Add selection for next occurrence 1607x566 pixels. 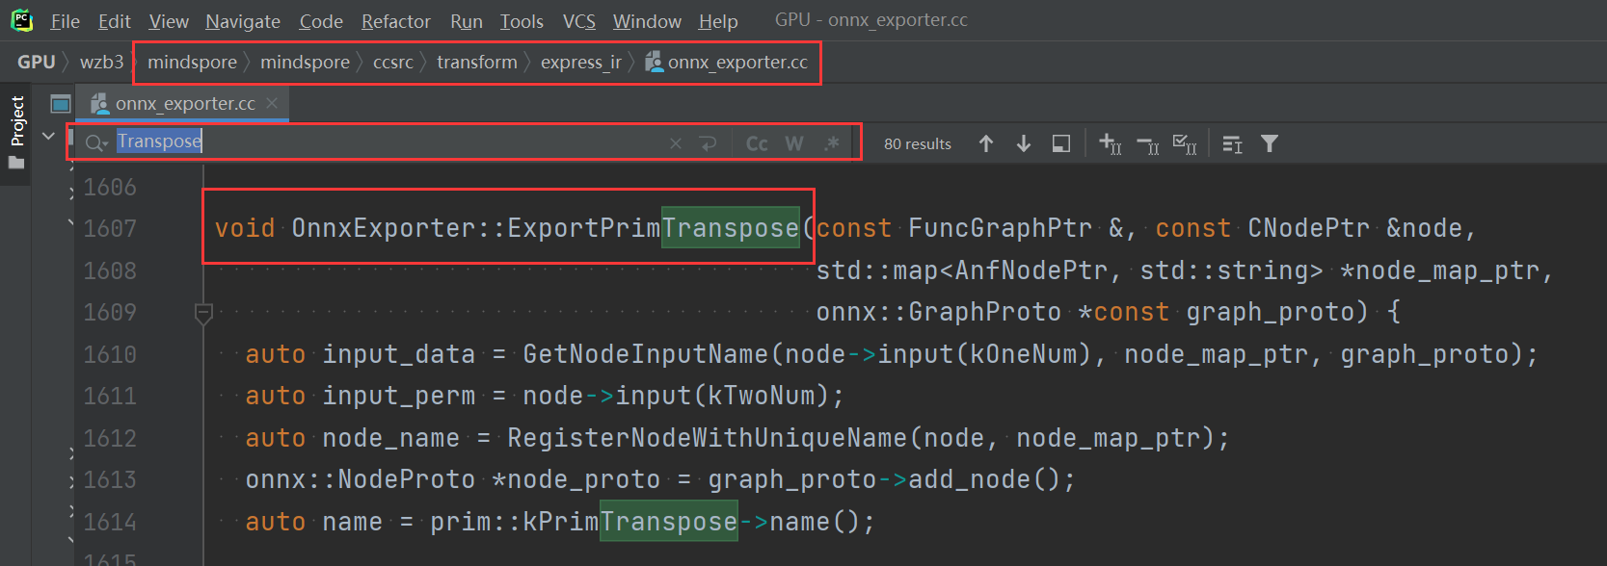click(x=1110, y=143)
